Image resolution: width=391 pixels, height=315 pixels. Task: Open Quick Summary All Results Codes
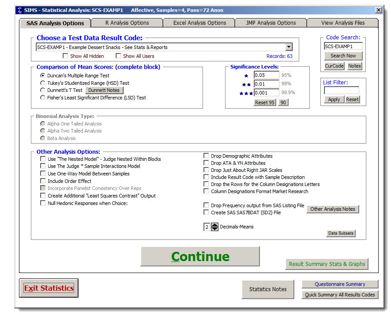[x=340, y=295]
